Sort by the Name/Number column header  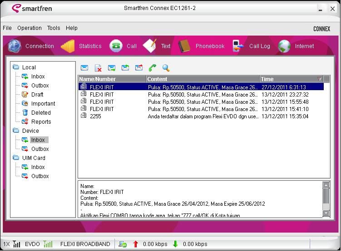(112, 79)
